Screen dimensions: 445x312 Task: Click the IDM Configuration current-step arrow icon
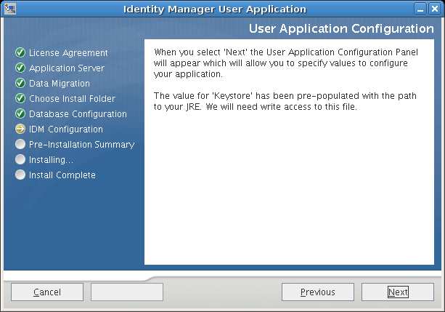[20, 129]
